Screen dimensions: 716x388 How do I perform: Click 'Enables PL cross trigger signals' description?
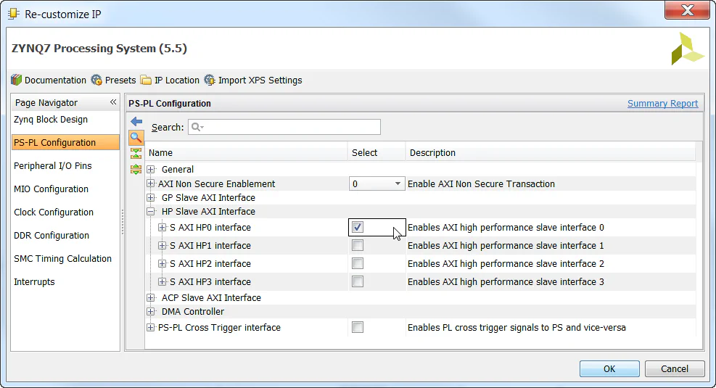(x=517, y=328)
